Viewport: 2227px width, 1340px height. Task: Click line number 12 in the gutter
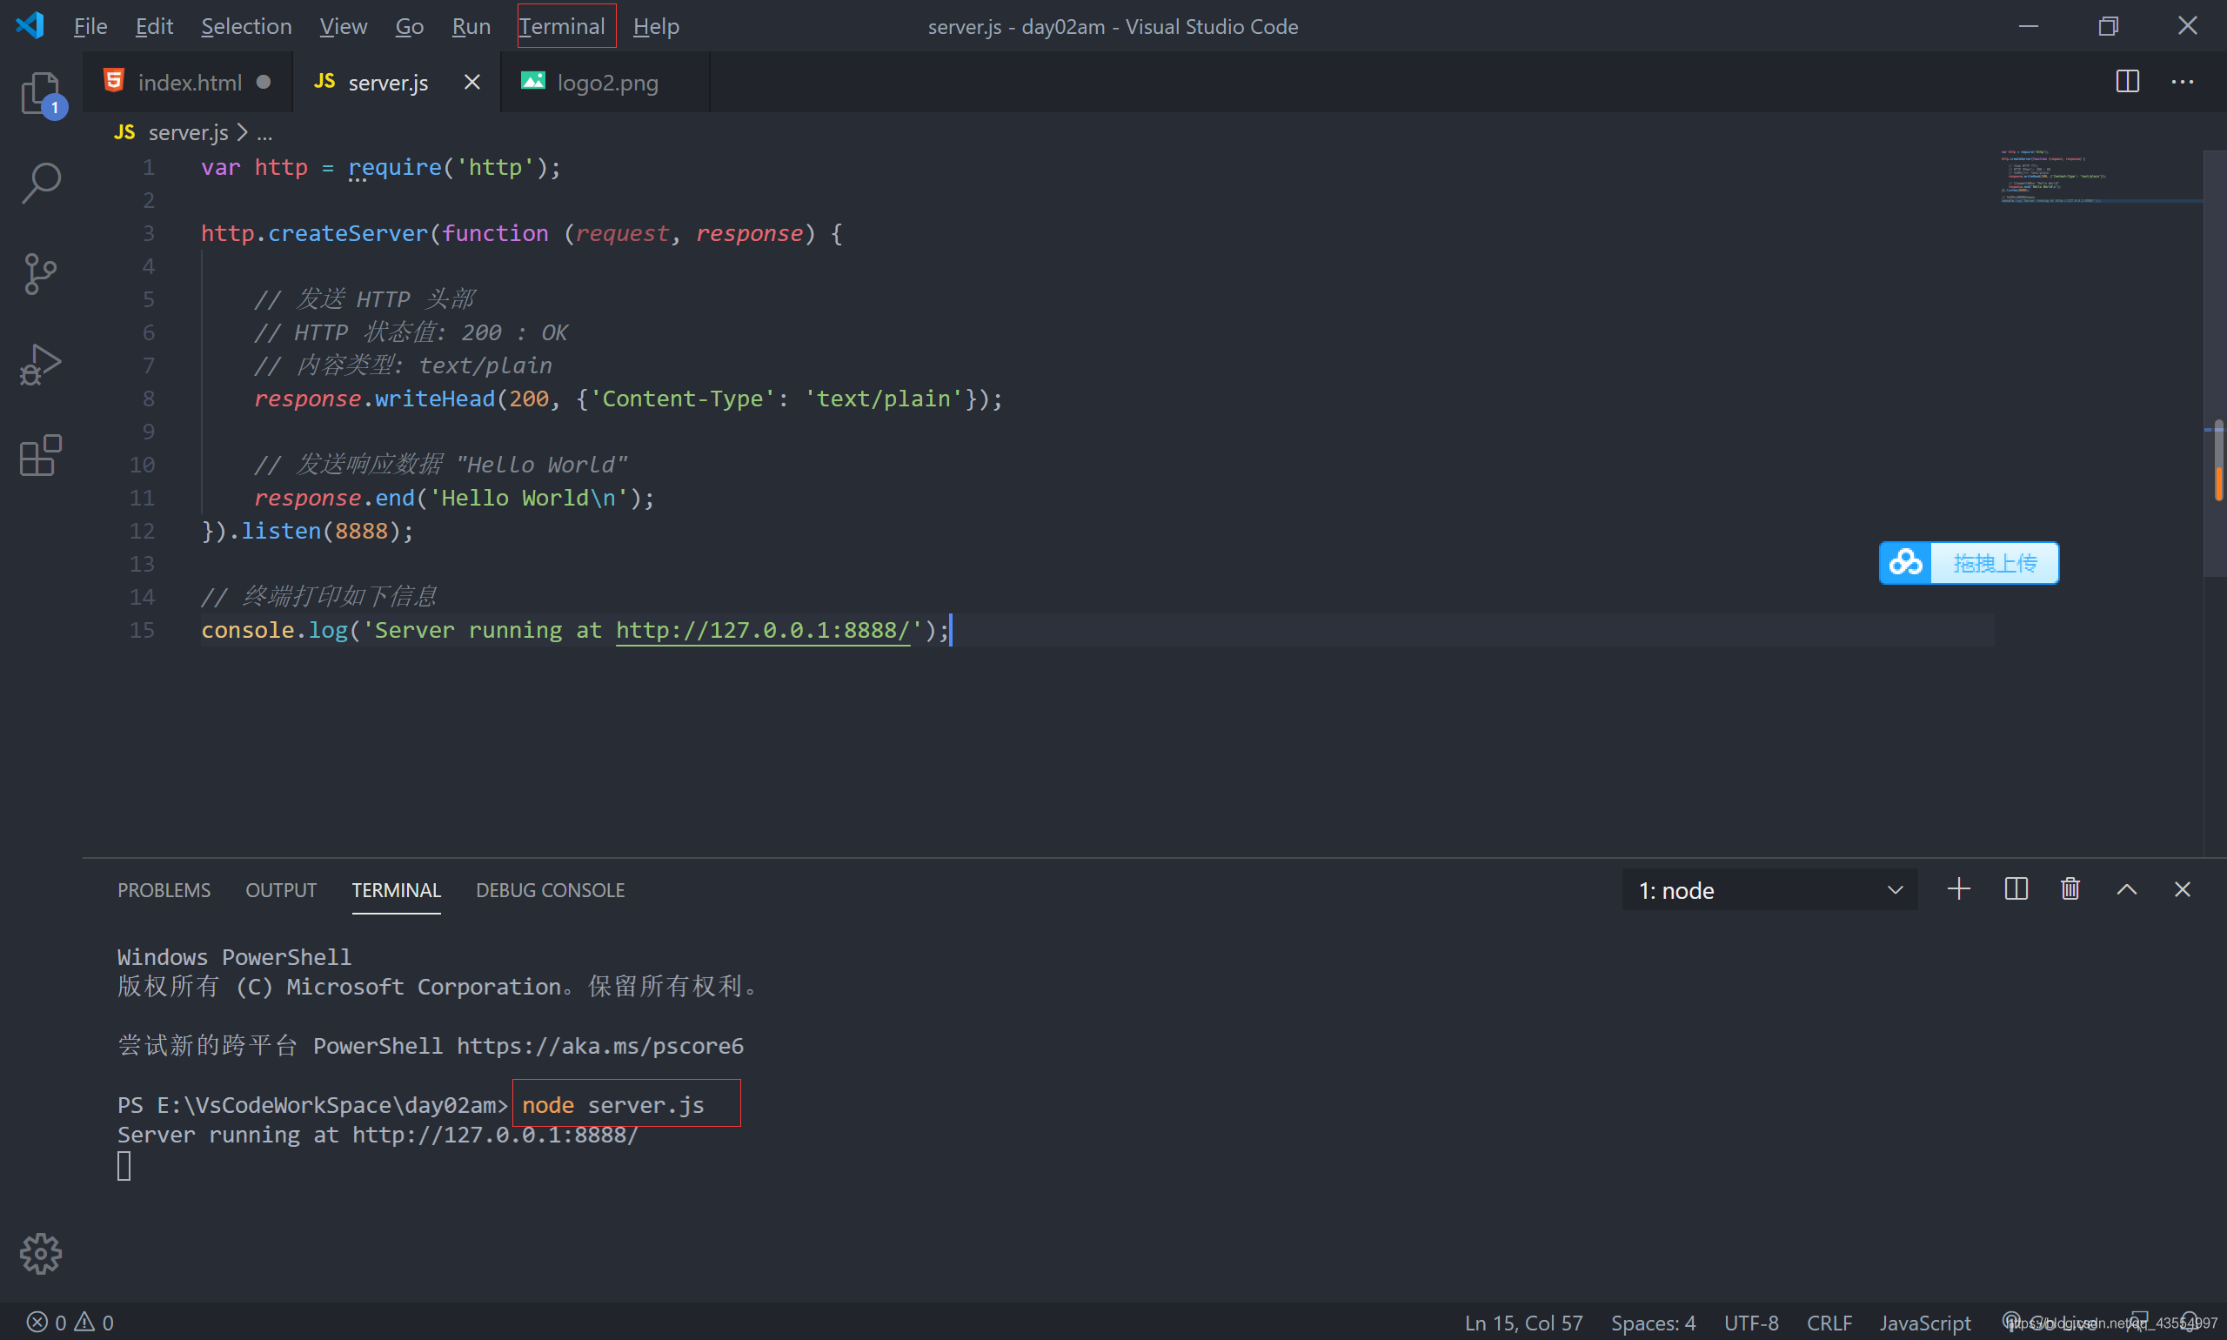142,531
